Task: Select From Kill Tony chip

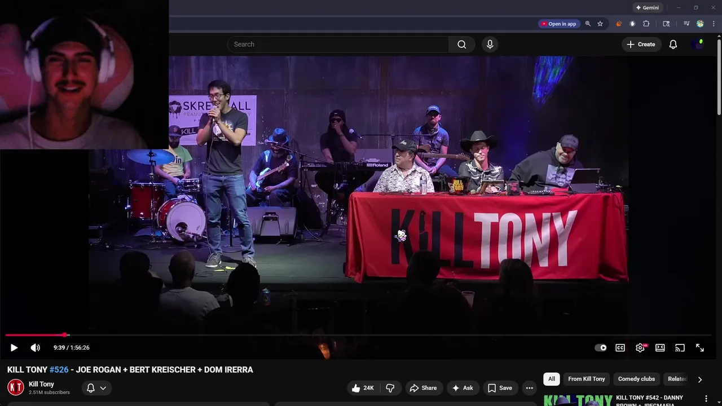Action: click(587, 379)
